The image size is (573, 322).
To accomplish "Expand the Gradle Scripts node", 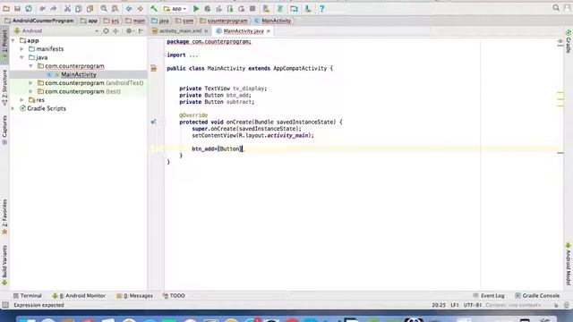I will point(13,108).
